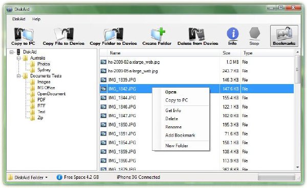Choose Copy to PC in context menu

(x=177, y=100)
